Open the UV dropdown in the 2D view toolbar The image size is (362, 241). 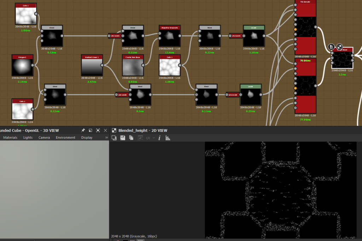(150, 138)
